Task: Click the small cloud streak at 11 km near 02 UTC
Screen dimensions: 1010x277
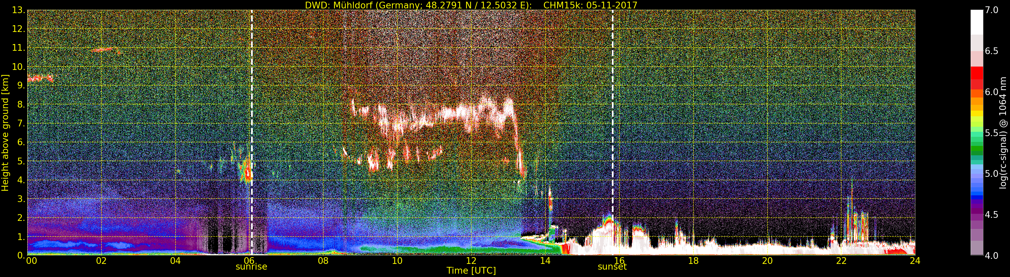Action: [x=103, y=50]
